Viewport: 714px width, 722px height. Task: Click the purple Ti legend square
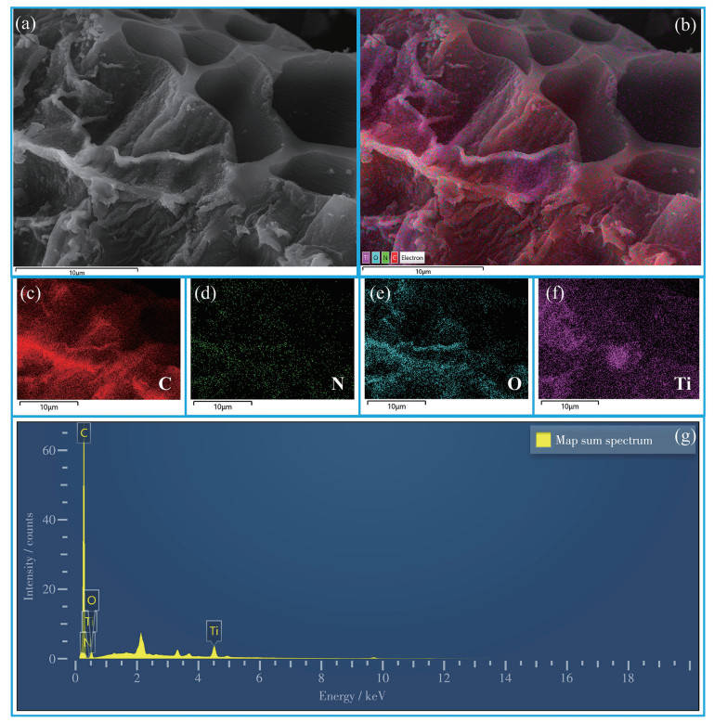coord(366,257)
